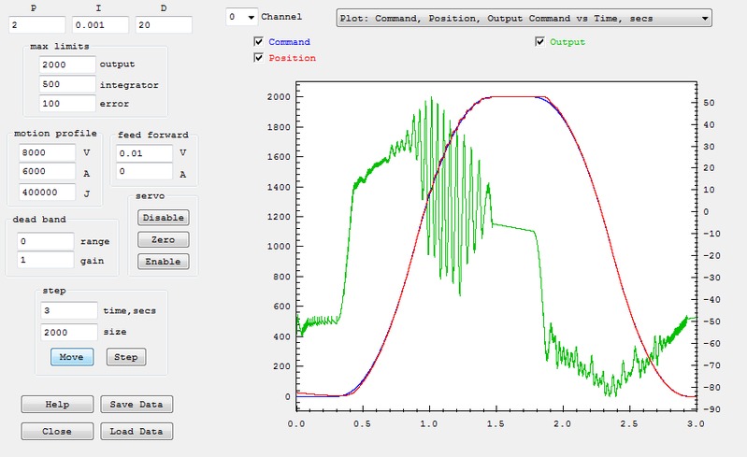Screen dimensions: 747x457
Task: Toggle the Position plot checkbox
Action: 259,58
